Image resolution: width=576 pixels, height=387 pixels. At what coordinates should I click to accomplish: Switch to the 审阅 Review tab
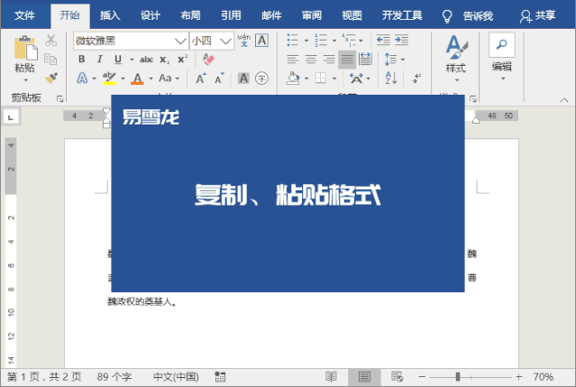[x=312, y=15]
